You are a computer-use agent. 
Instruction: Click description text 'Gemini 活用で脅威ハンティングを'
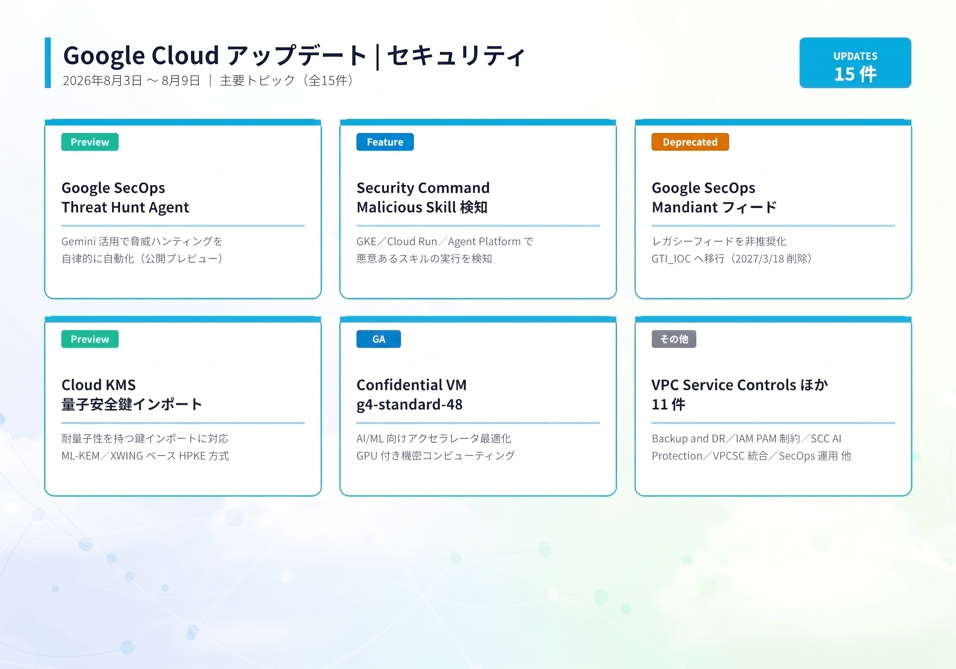tap(142, 241)
